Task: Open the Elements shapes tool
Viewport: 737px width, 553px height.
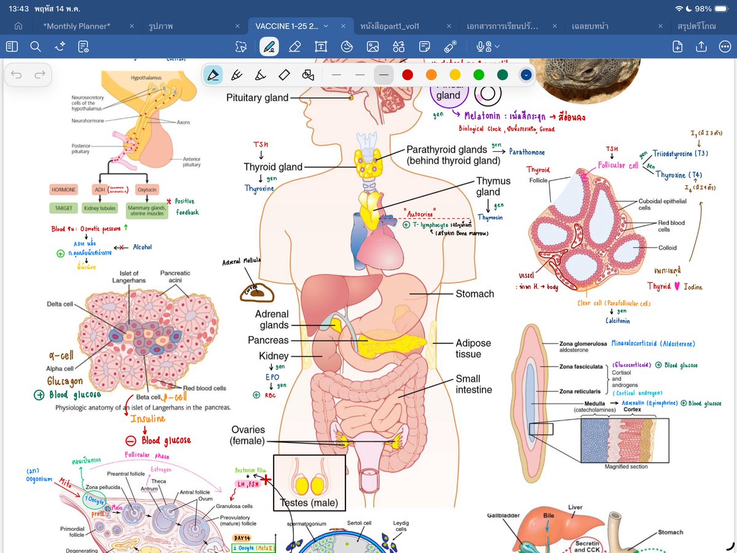Action: tap(398, 47)
